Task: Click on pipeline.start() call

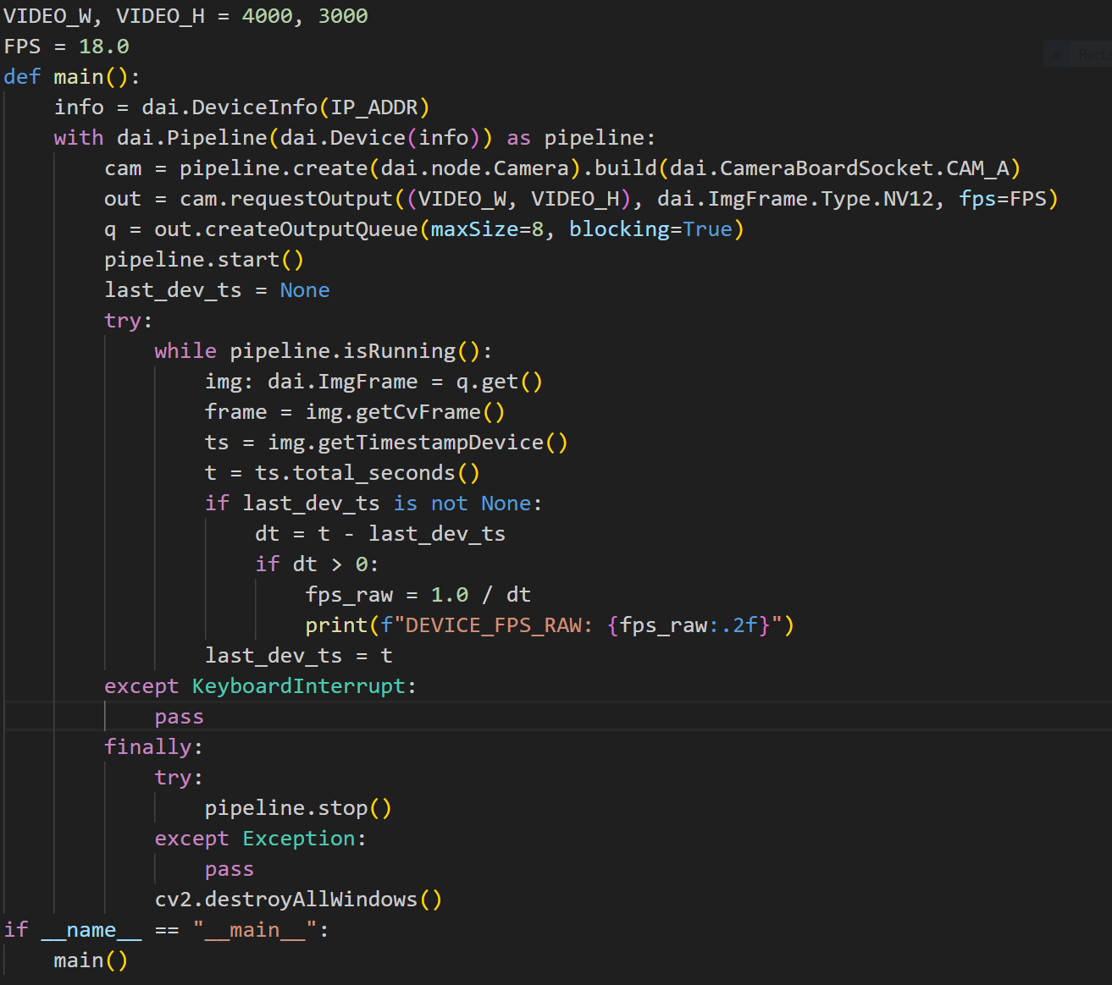Action: coord(203,260)
